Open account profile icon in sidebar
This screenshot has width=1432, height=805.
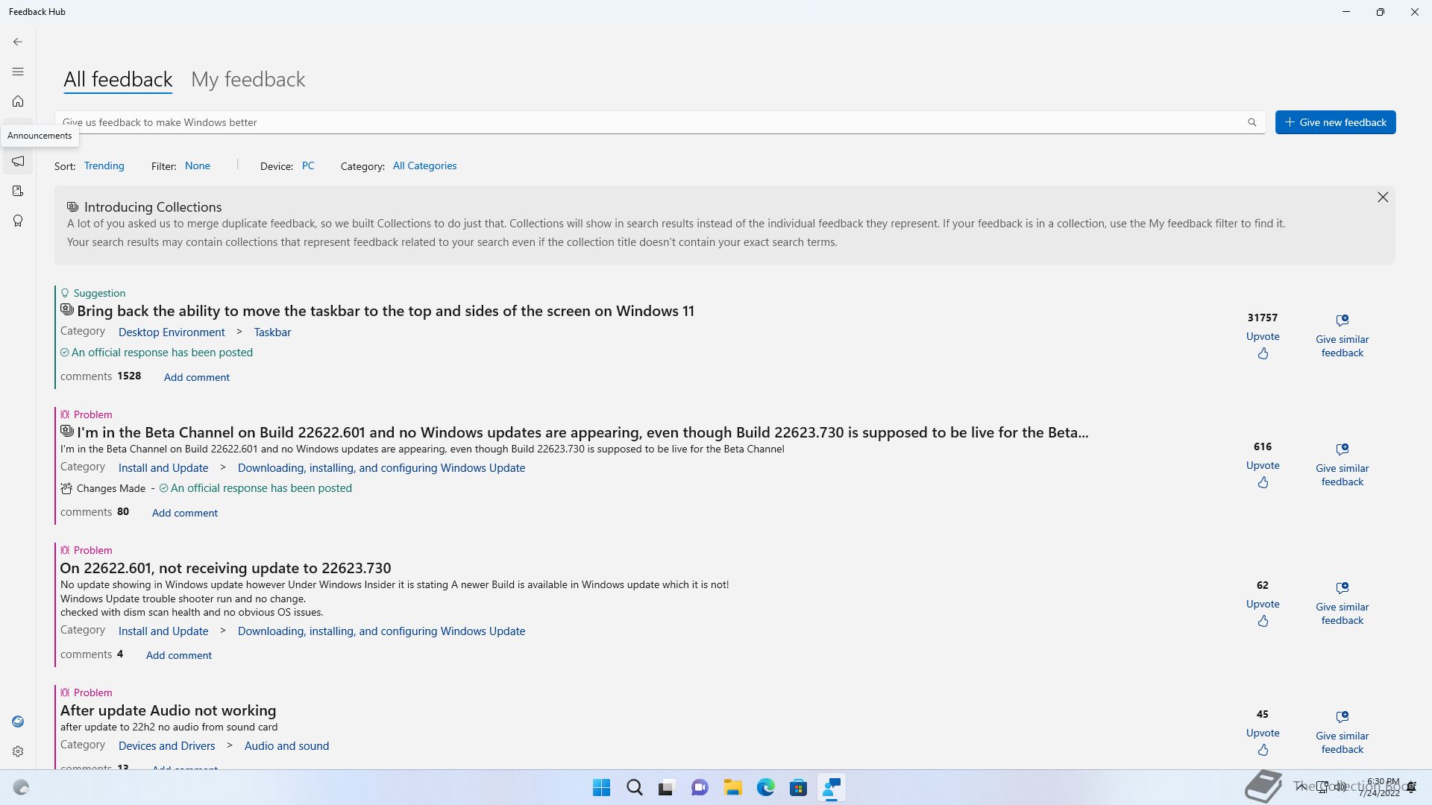click(x=18, y=722)
